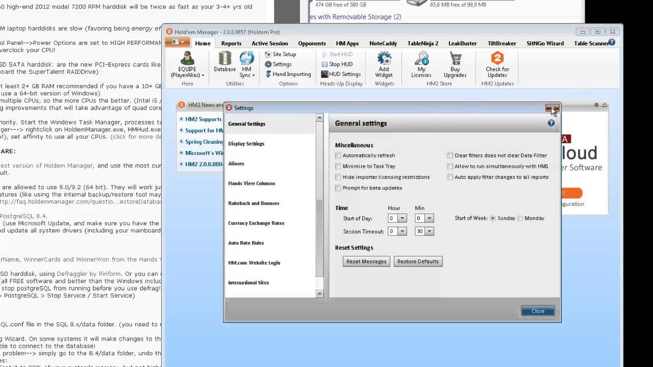Expand the Support for HM news item
This screenshot has height=367, width=653.
181,130
